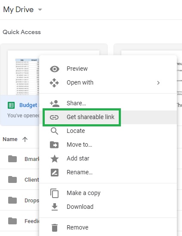Select Download menu entry
Screen dimensions: 182x236
coord(108,207)
